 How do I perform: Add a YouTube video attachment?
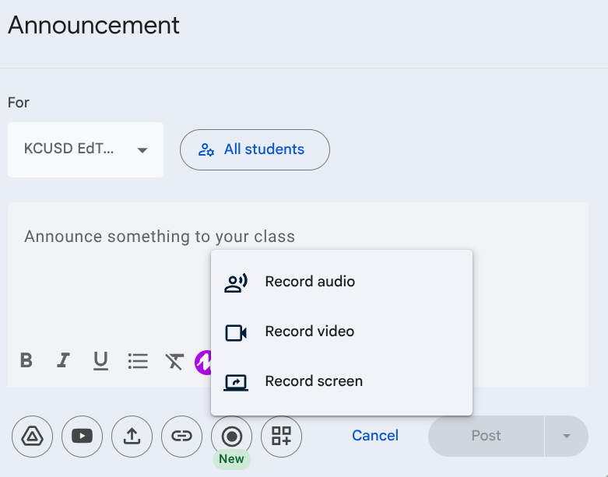pos(82,436)
